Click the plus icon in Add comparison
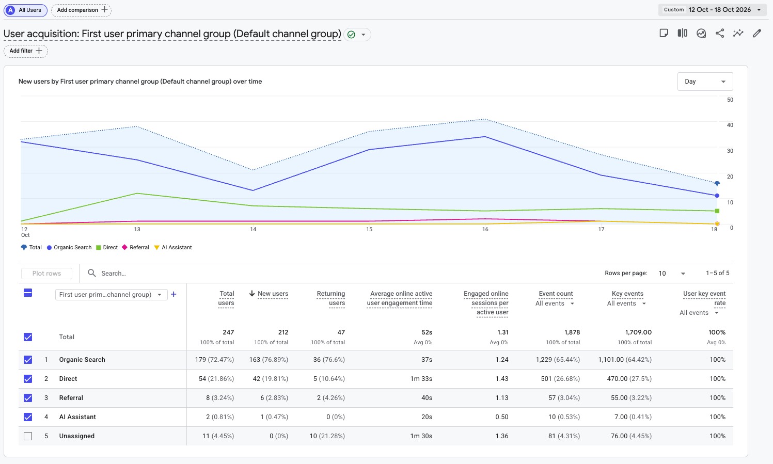Viewport: 773px width, 464px height. pos(105,10)
